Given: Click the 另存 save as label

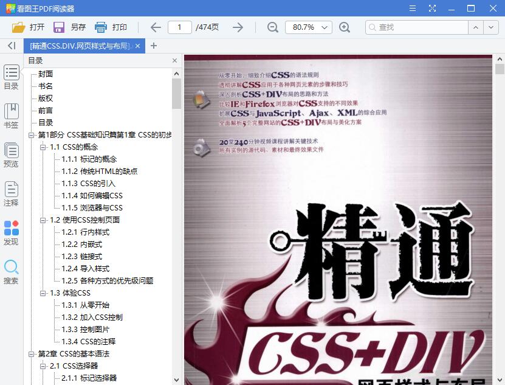Looking at the screenshot, I should coord(78,27).
